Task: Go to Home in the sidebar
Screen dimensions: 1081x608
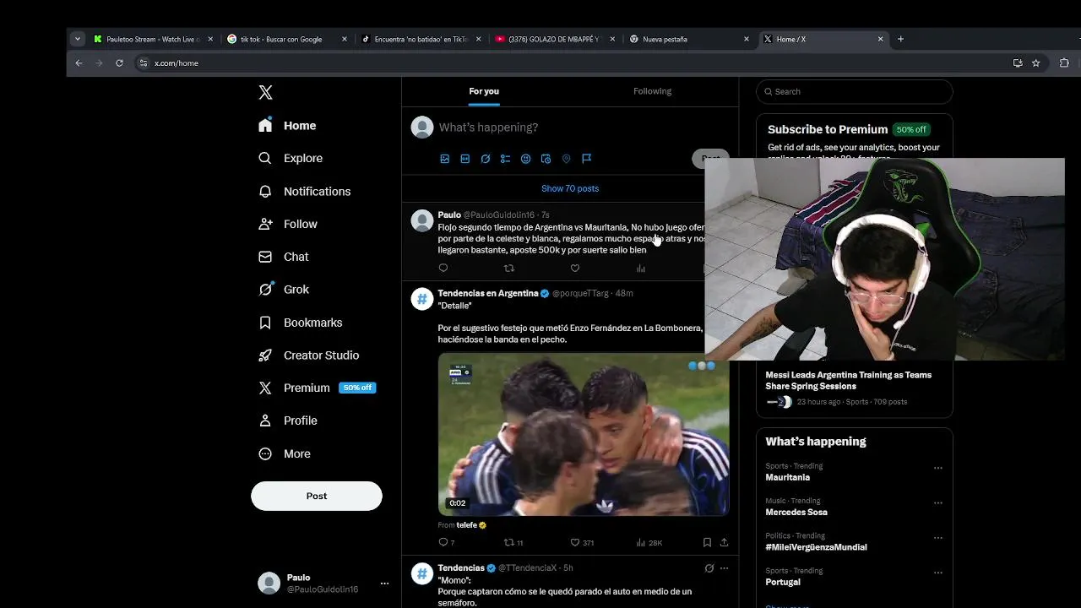Action: pyautogui.click(x=287, y=126)
